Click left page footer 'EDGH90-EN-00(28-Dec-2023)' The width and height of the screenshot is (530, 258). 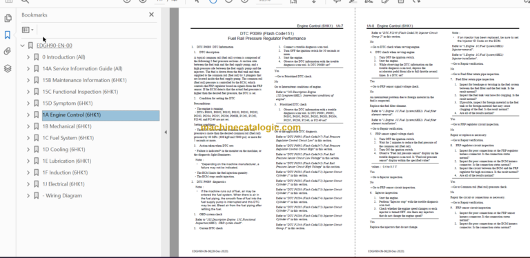point(210,251)
